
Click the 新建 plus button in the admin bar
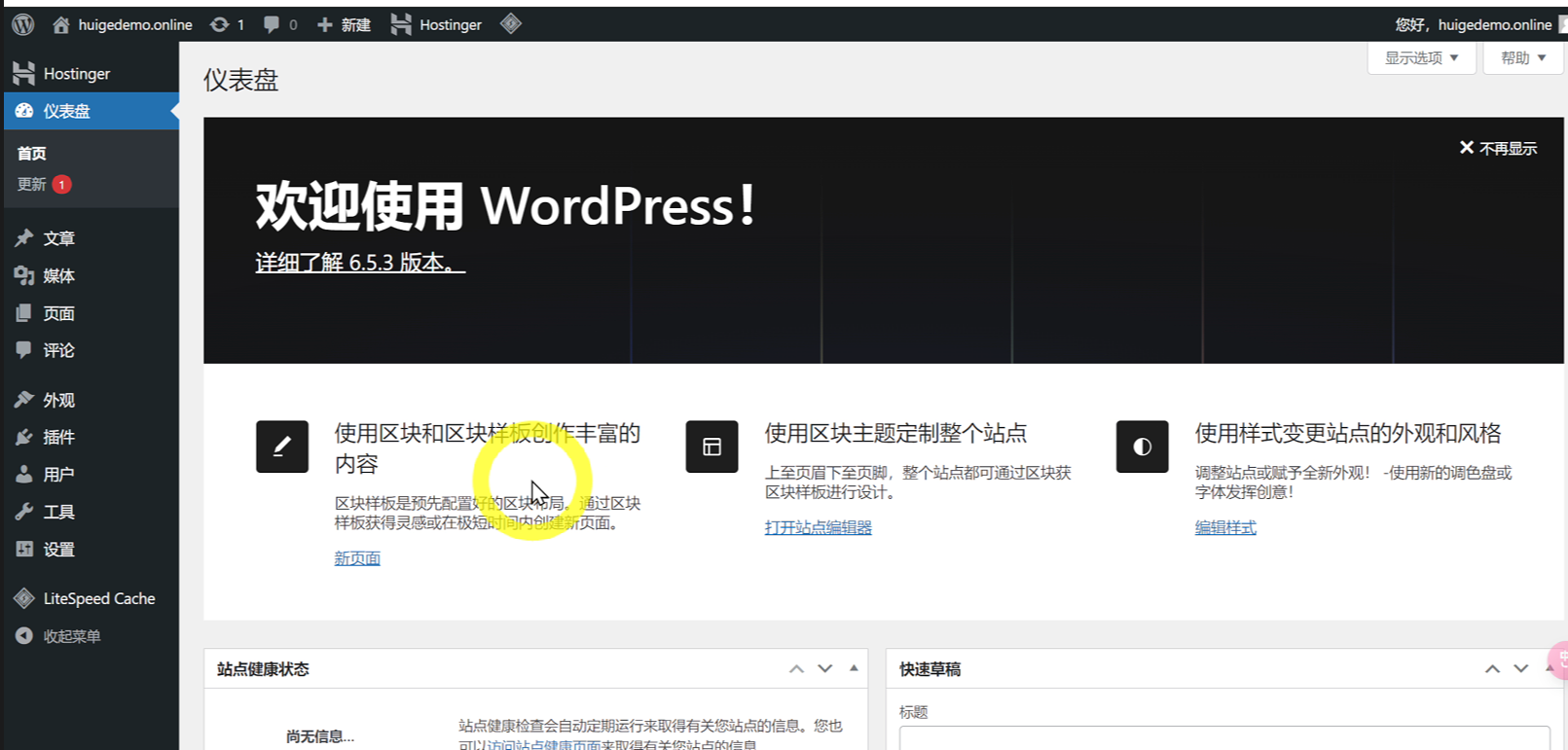point(344,24)
